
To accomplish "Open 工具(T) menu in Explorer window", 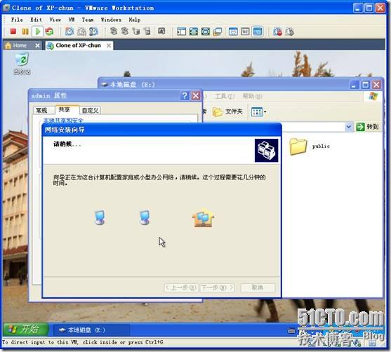I will [225, 96].
